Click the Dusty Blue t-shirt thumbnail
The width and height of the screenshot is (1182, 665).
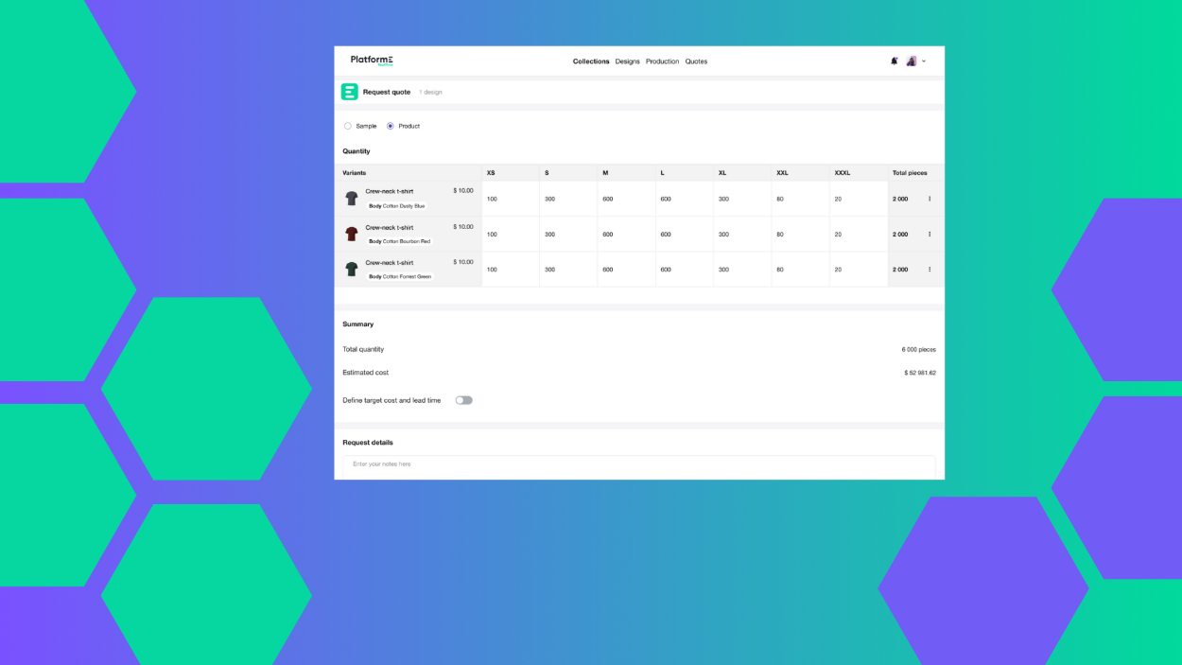pyautogui.click(x=352, y=199)
